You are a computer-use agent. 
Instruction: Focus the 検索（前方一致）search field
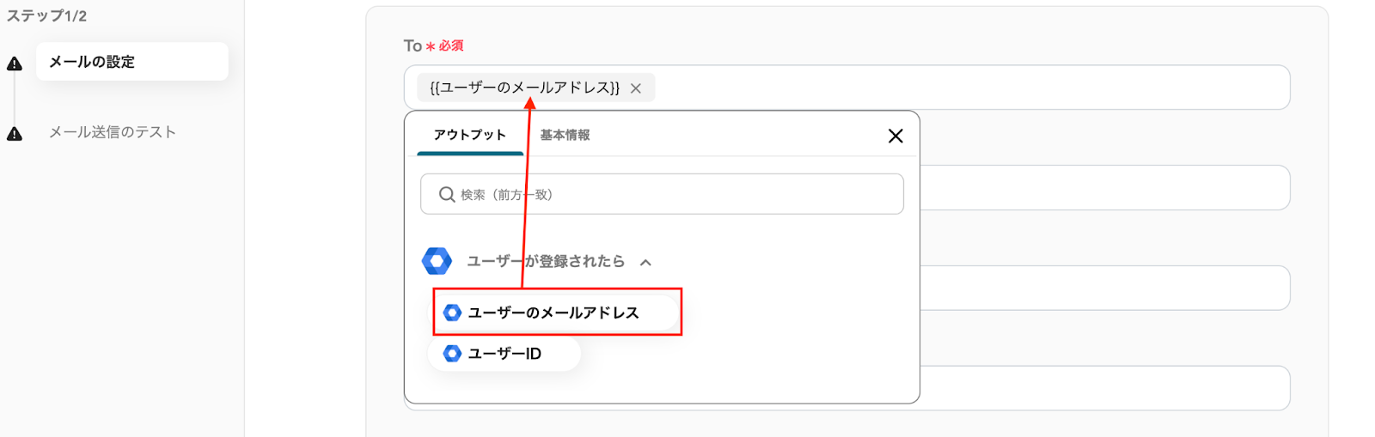click(670, 195)
